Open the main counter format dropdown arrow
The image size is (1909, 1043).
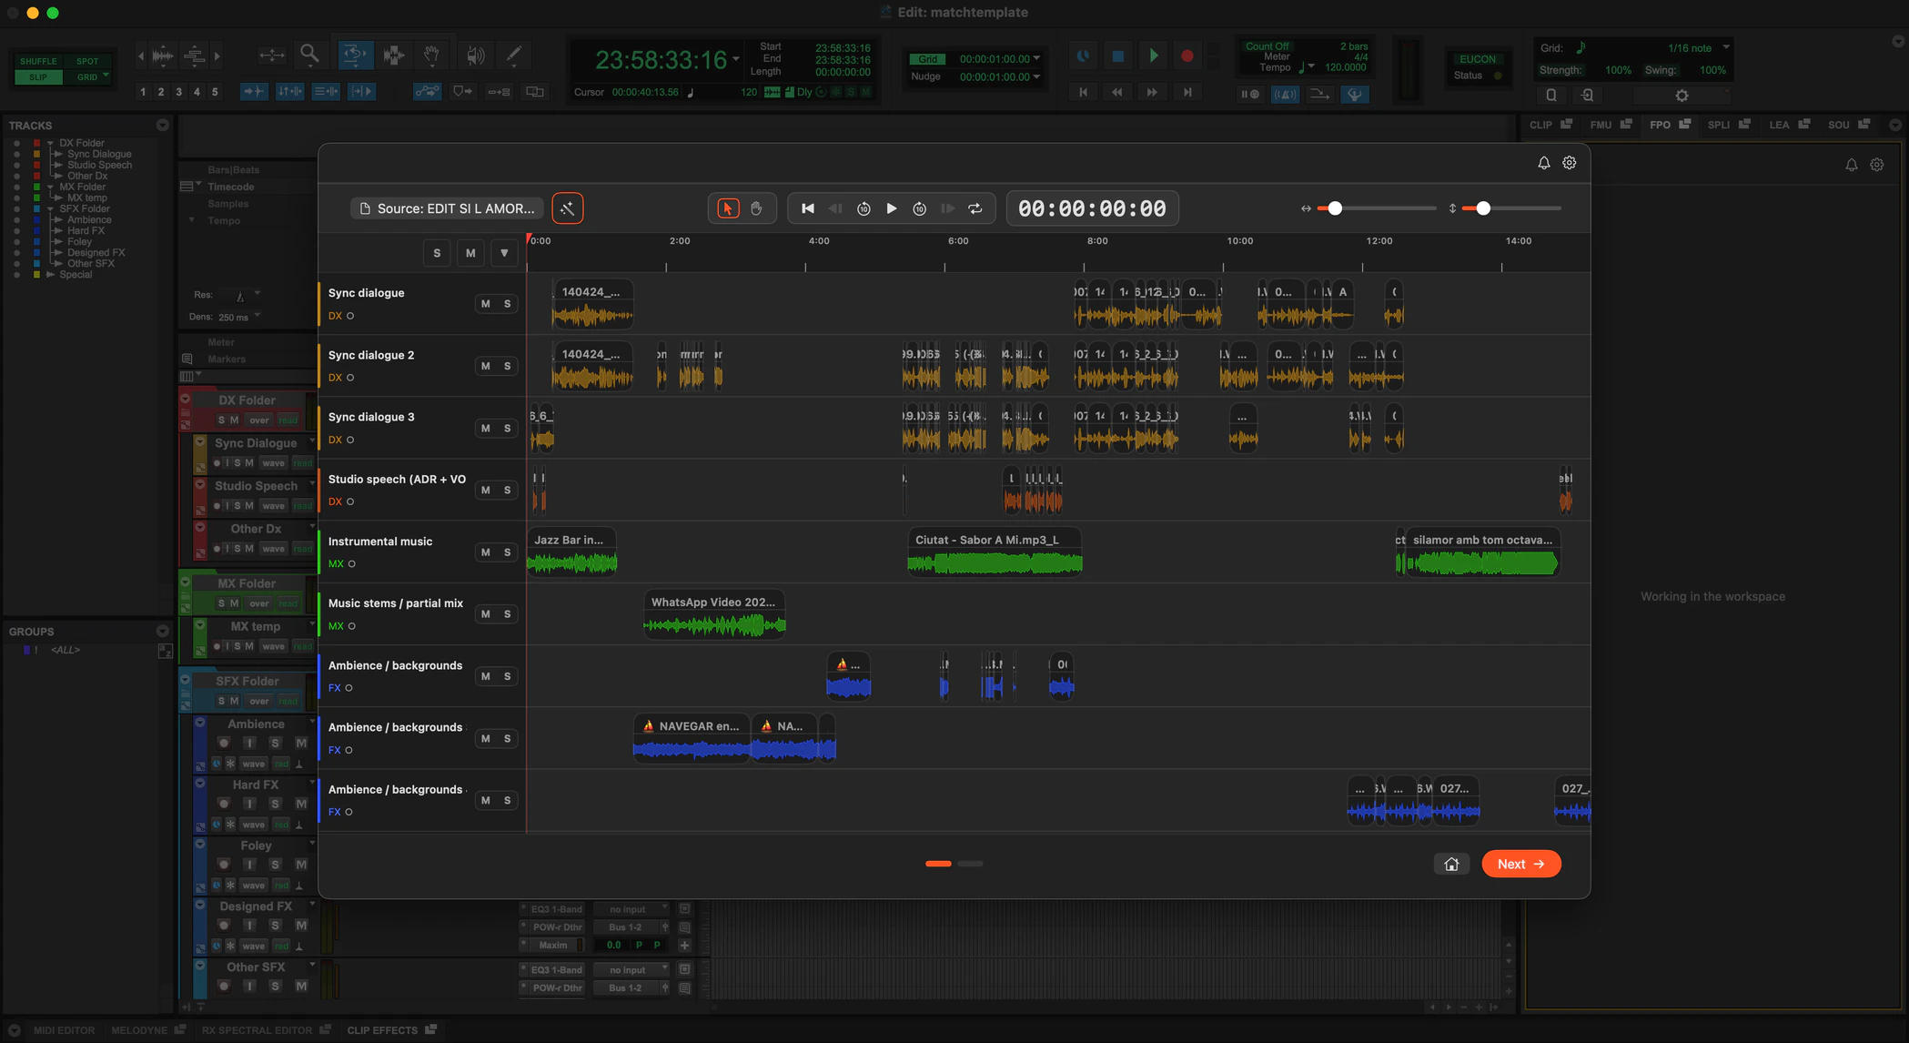point(735,60)
